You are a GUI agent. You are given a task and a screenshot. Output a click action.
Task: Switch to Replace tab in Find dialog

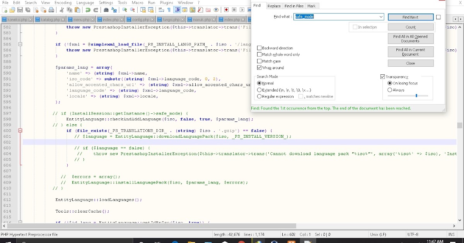(x=274, y=6)
